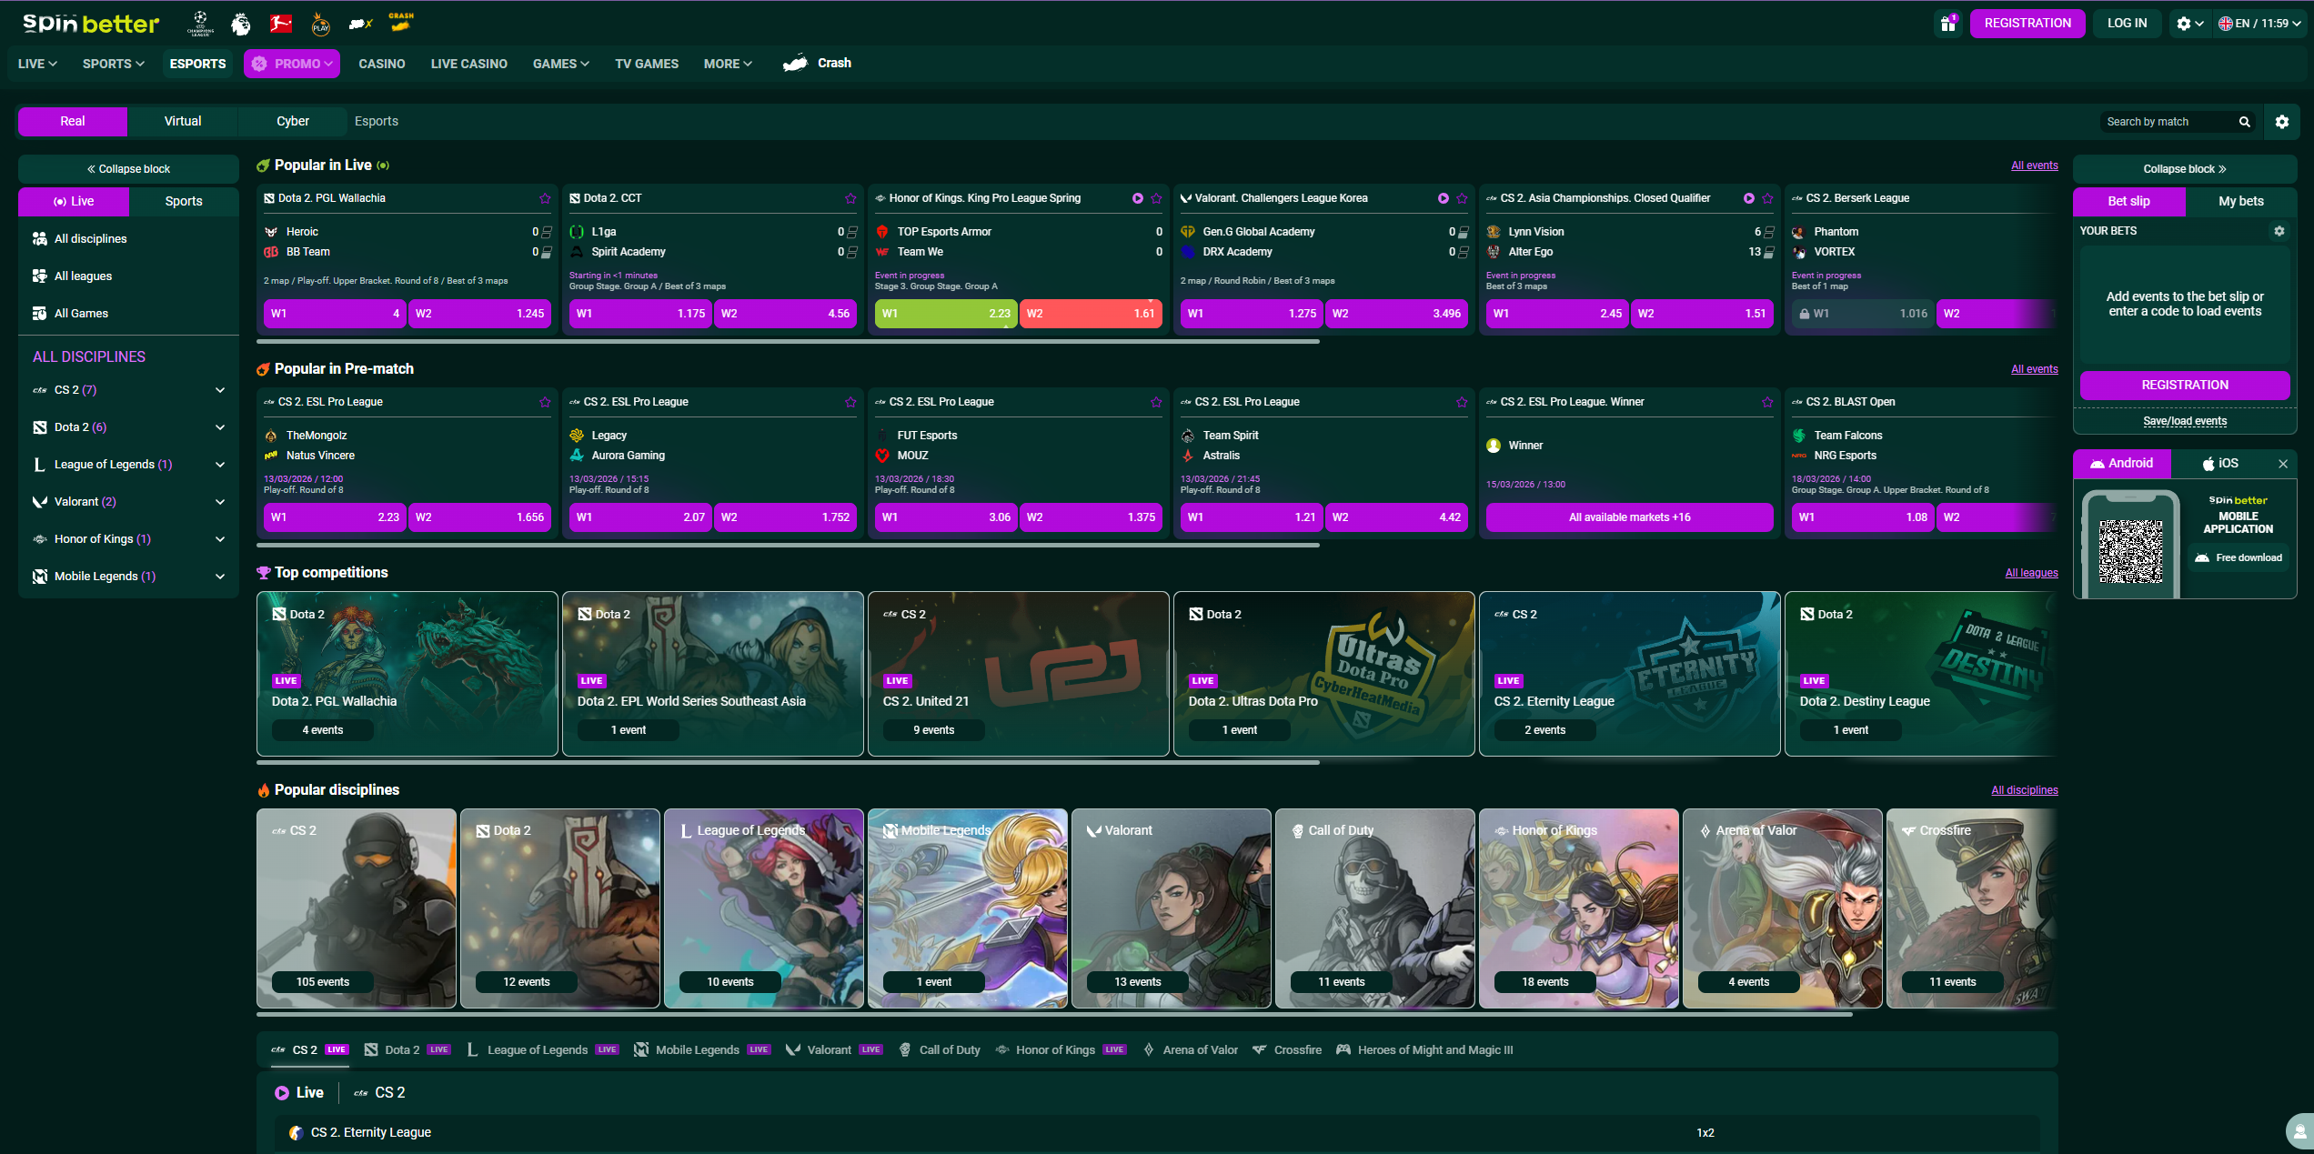Switch the sidebar to Sports view

(x=184, y=201)
